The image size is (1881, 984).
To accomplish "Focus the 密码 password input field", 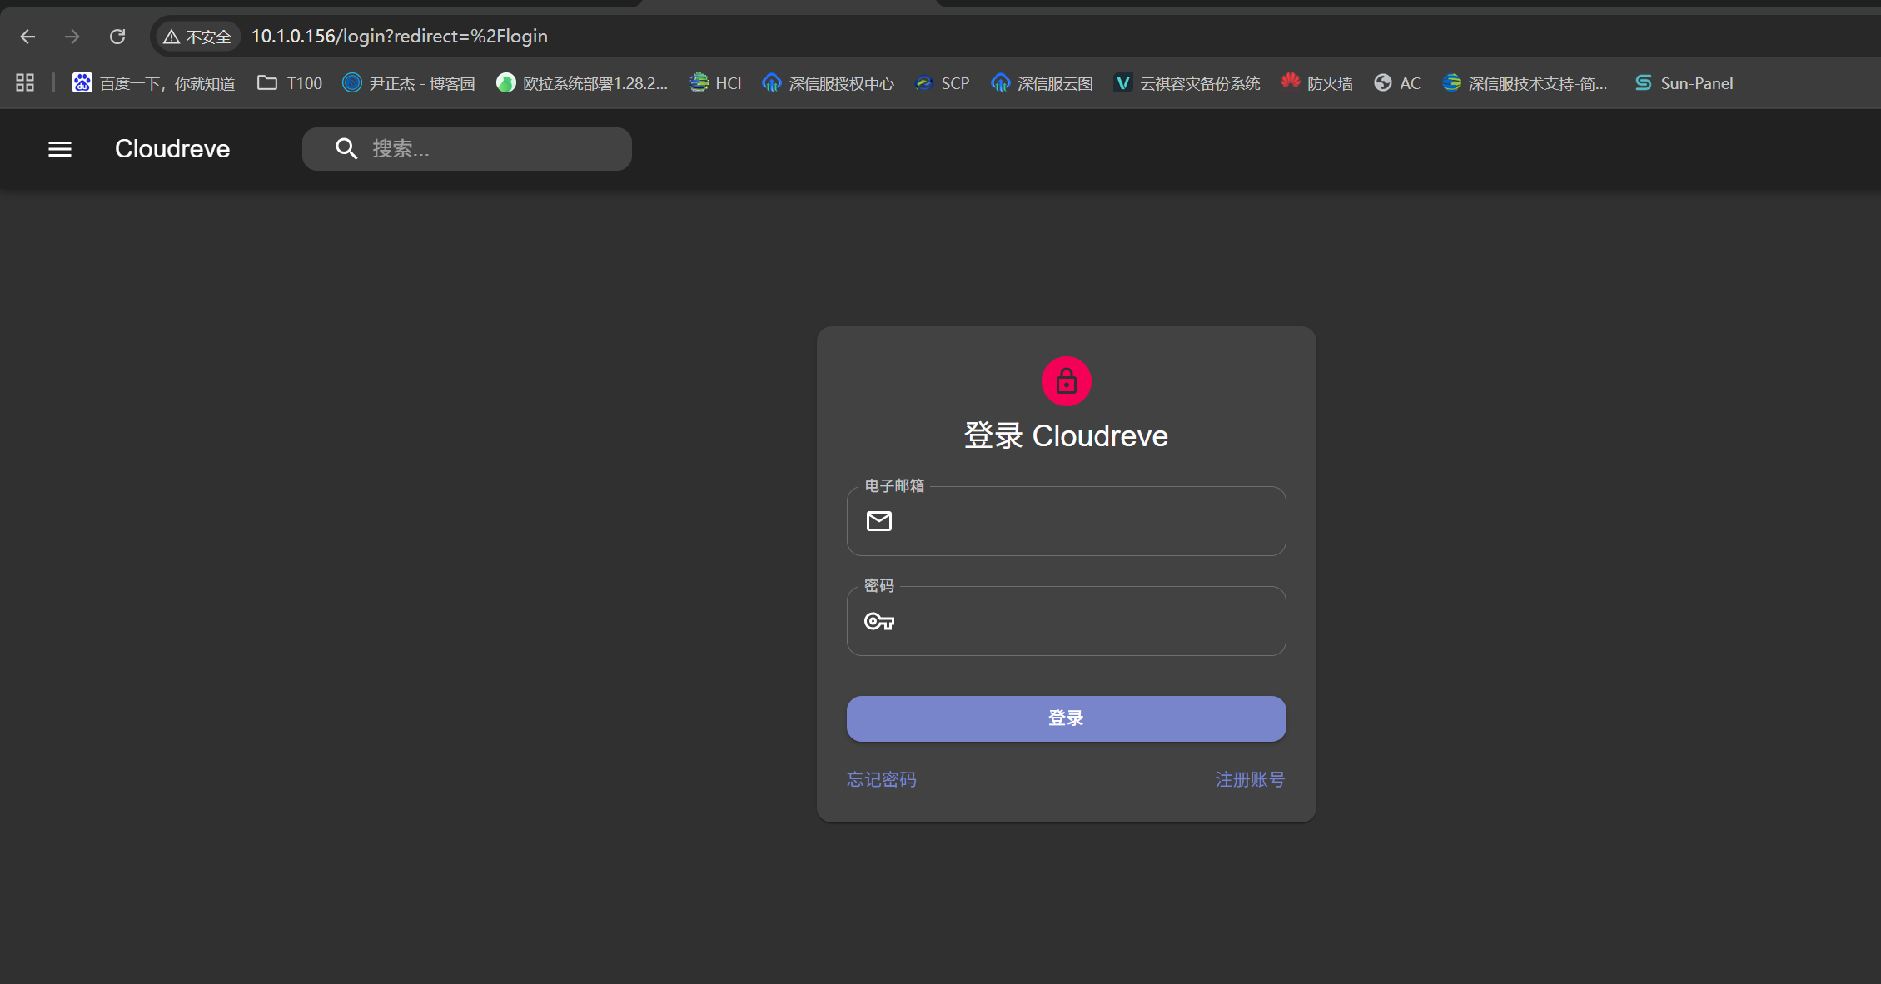I will tap(1082, 621).
